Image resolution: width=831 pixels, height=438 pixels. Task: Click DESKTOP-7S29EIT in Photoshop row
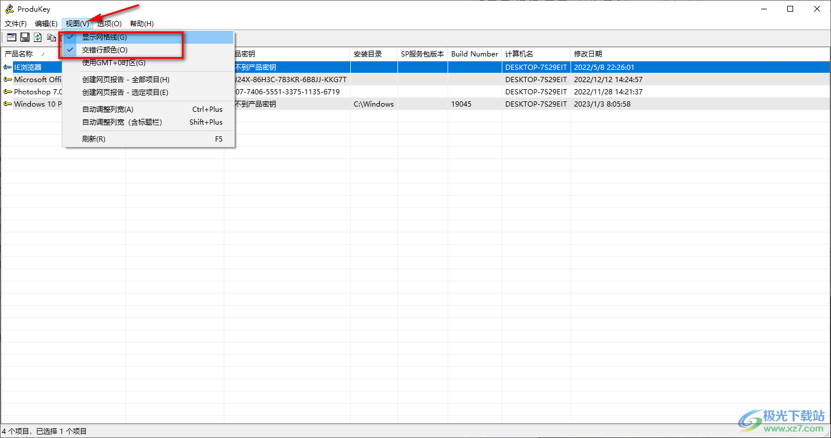[x=536, y=91]
